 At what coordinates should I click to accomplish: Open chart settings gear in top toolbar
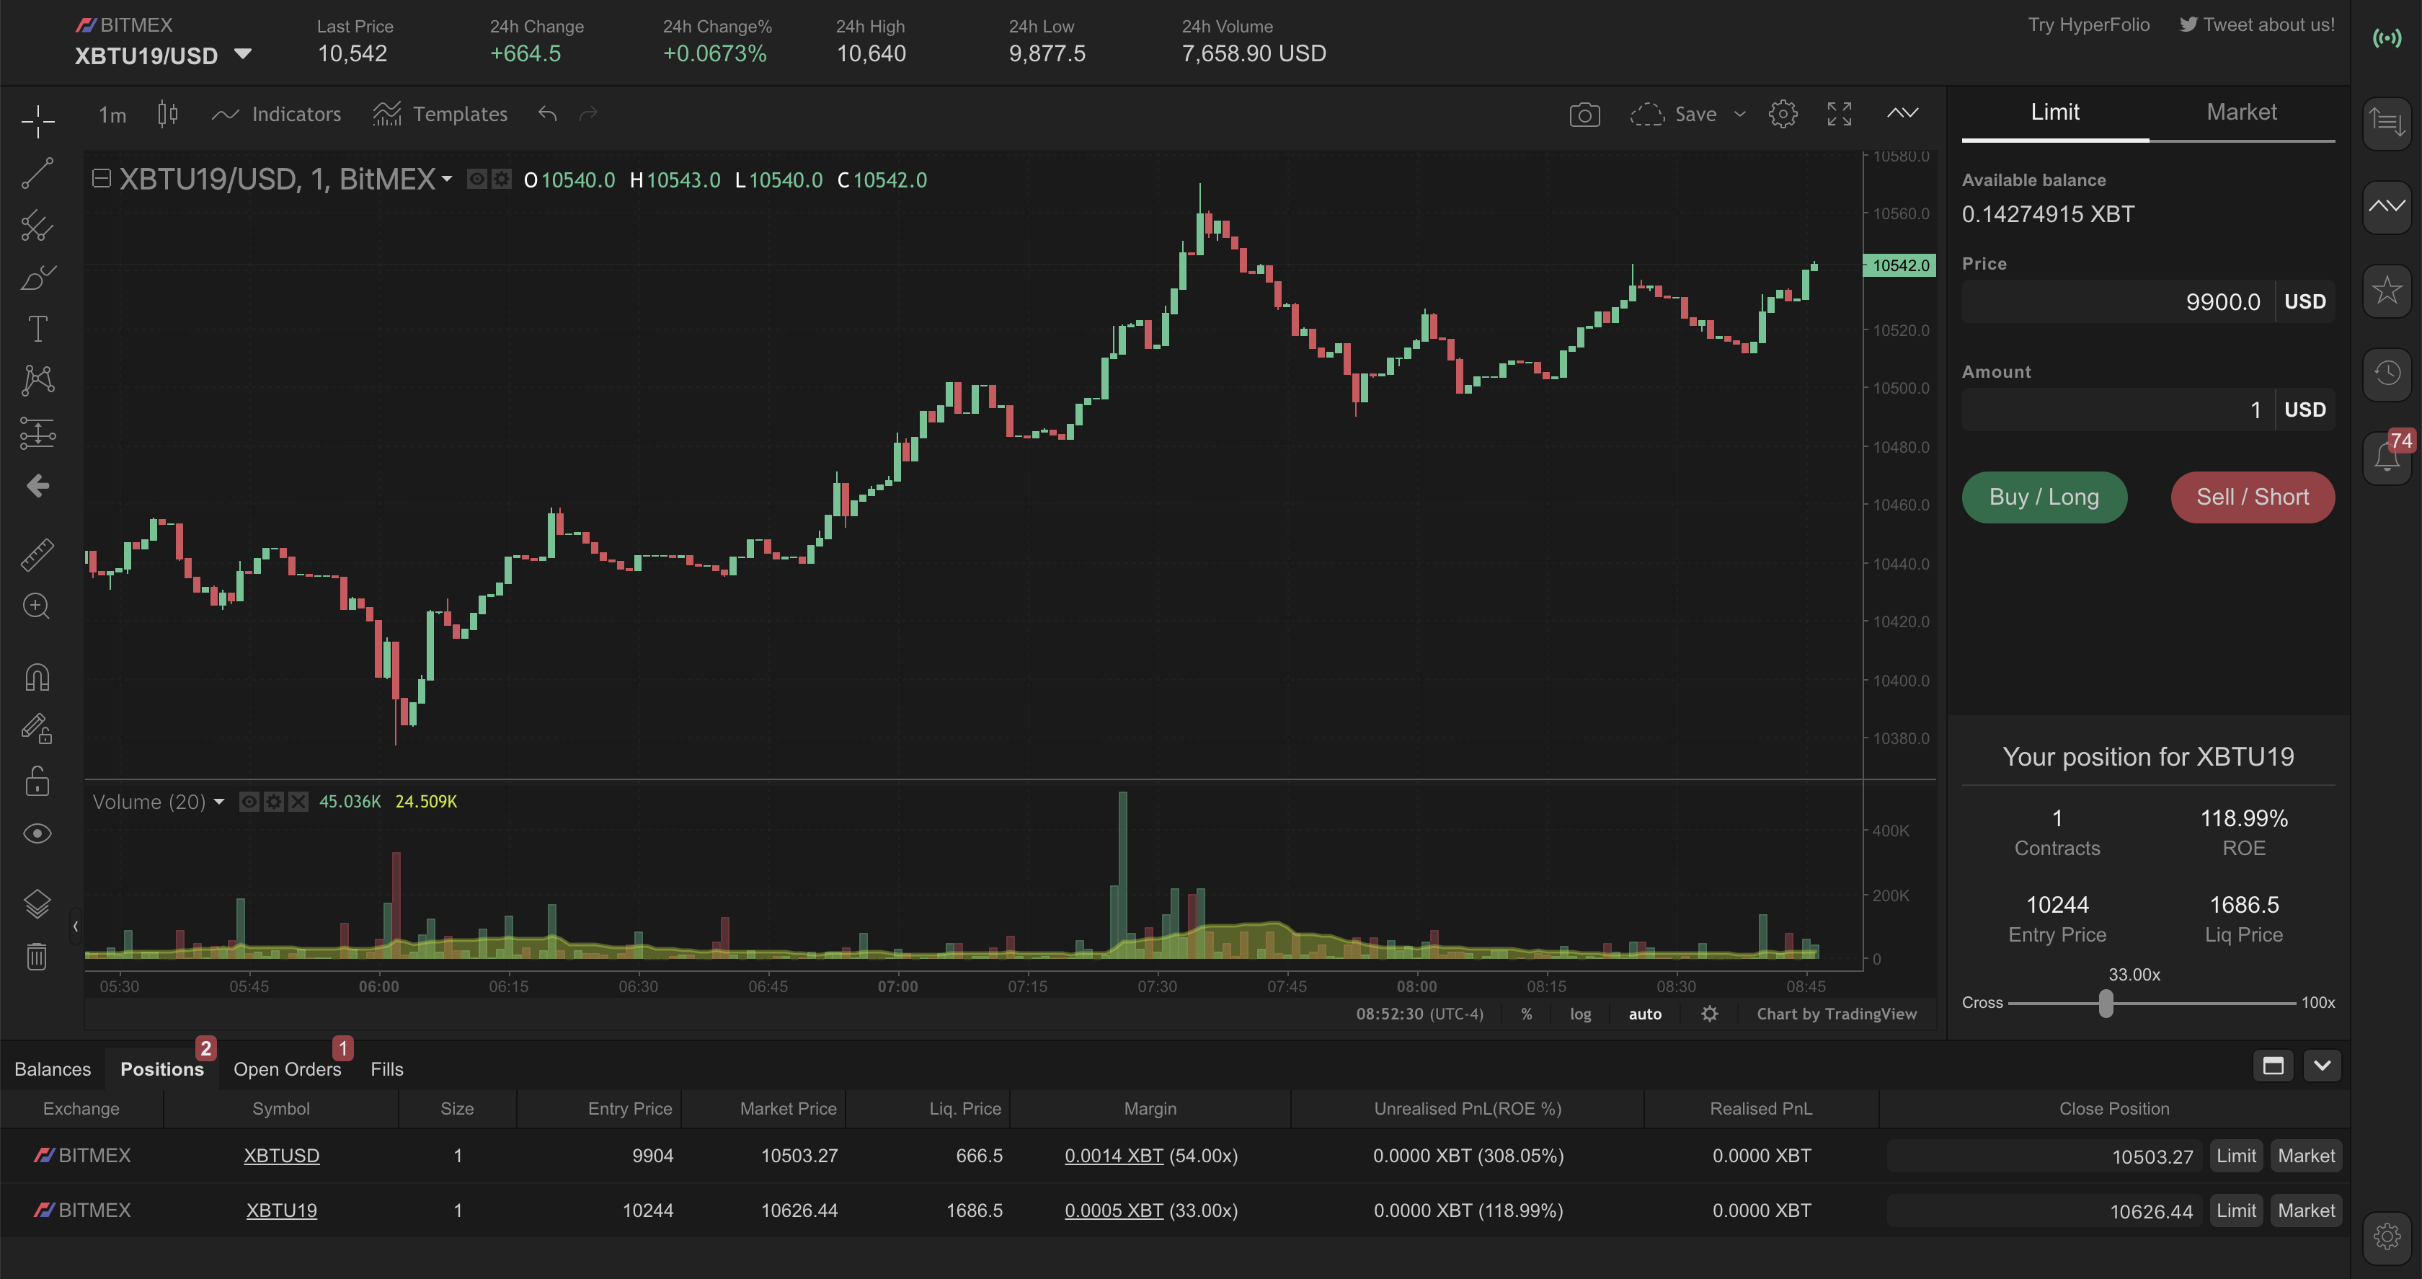point(1783,115)
